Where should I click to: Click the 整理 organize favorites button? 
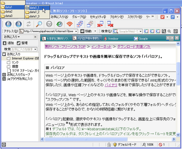(x=22, y=43)
